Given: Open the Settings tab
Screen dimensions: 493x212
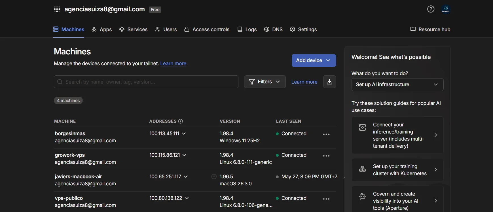Looking at the screenshot, I should point(303,29).
